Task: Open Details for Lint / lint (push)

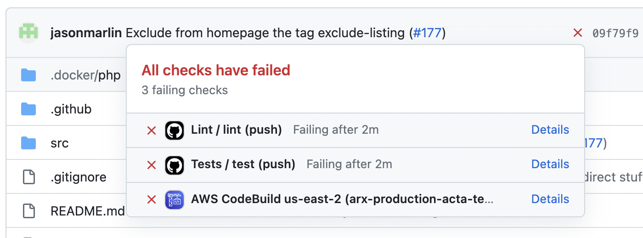Action: click(x=550, y=130)
